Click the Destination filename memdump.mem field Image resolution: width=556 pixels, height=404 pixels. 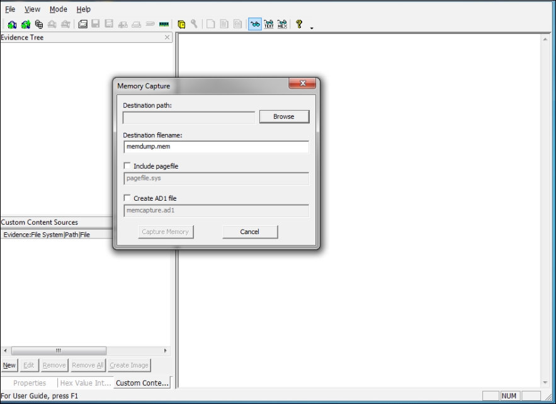pos(217,147)
